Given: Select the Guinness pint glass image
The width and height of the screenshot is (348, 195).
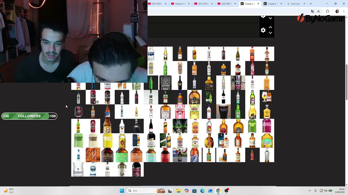Looking at the screenshot, I should click(x=223, y=112).
